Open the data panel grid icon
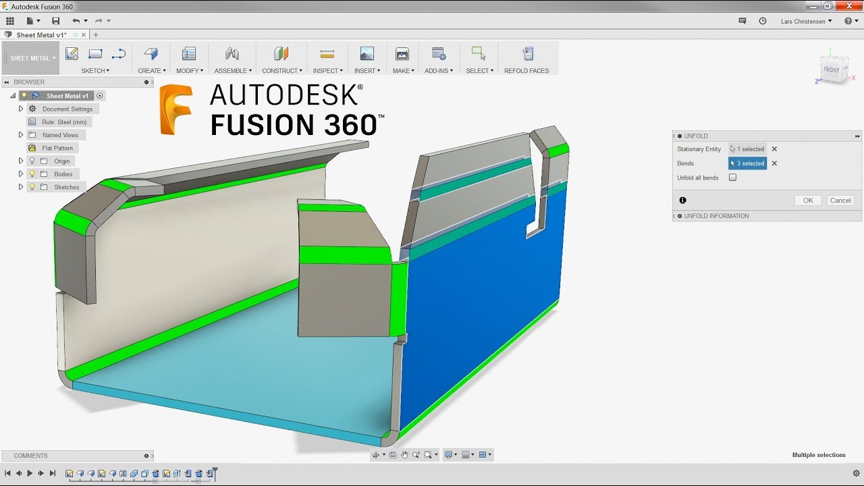864x486 pixels. point(10,21)
